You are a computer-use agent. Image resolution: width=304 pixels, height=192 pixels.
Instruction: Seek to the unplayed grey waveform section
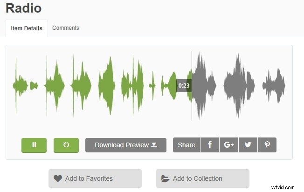(x=239, y=86)
